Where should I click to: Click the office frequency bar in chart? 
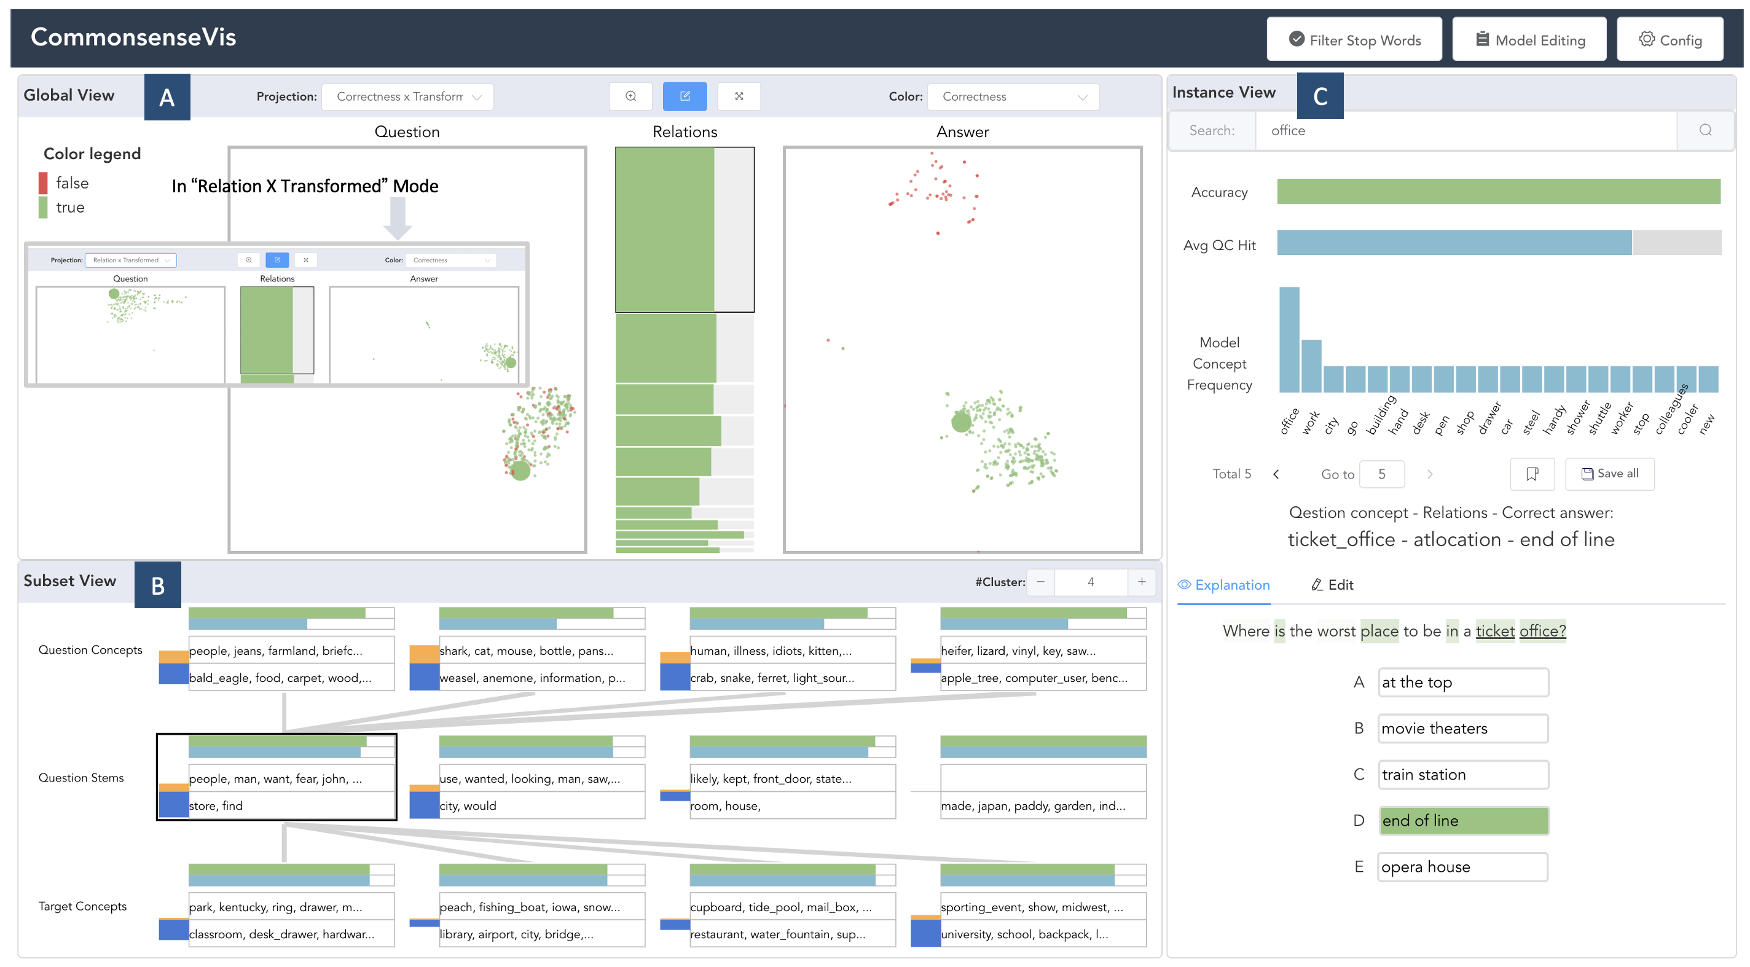point(1289,340)
